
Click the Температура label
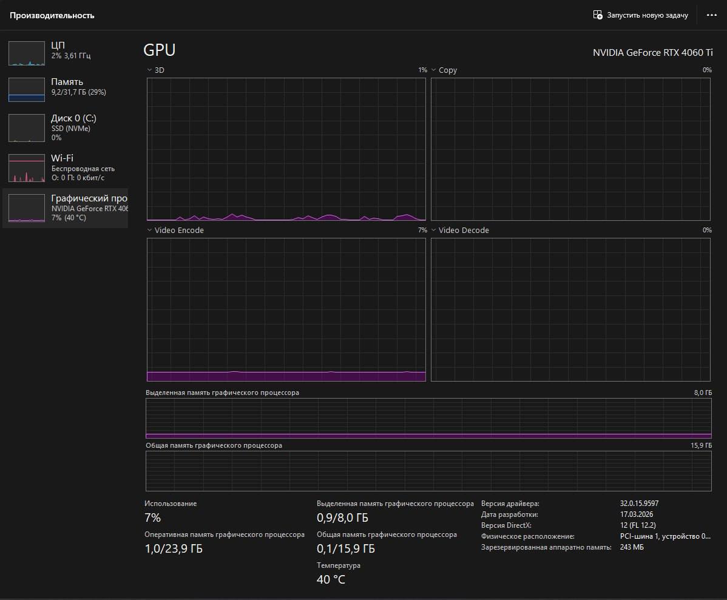(339, 565)
